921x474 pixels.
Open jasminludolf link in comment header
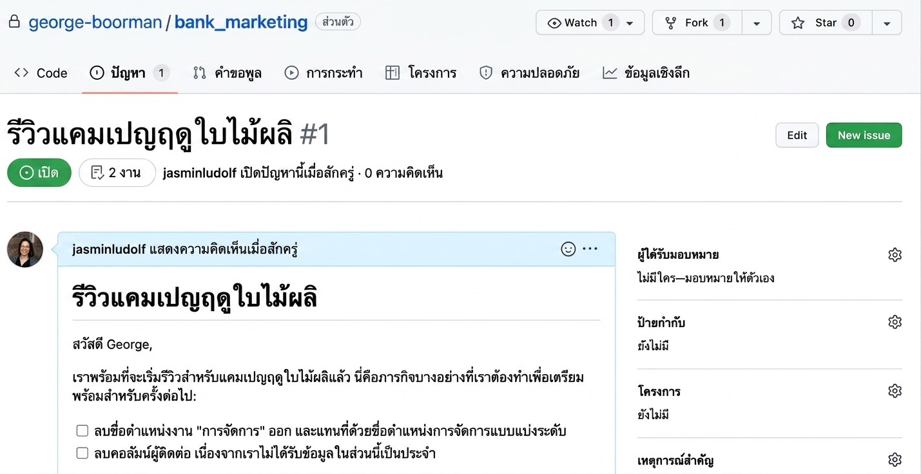[x=109, y=249]
